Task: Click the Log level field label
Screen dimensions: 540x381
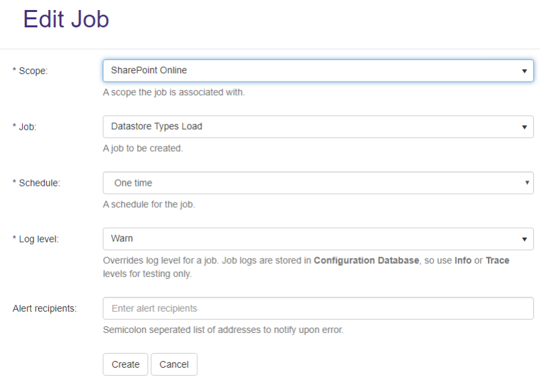Action: [35, 238]
